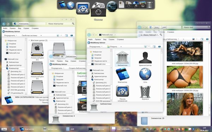Click Свойства системы in the Компьютер toolbar
The width and height of the screenshot is (212, 132).
coord(29,36)
